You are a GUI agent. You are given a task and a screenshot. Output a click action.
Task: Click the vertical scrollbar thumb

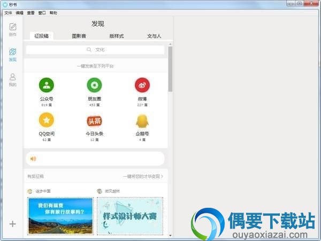pyautogui.click(x=170, y=69)
